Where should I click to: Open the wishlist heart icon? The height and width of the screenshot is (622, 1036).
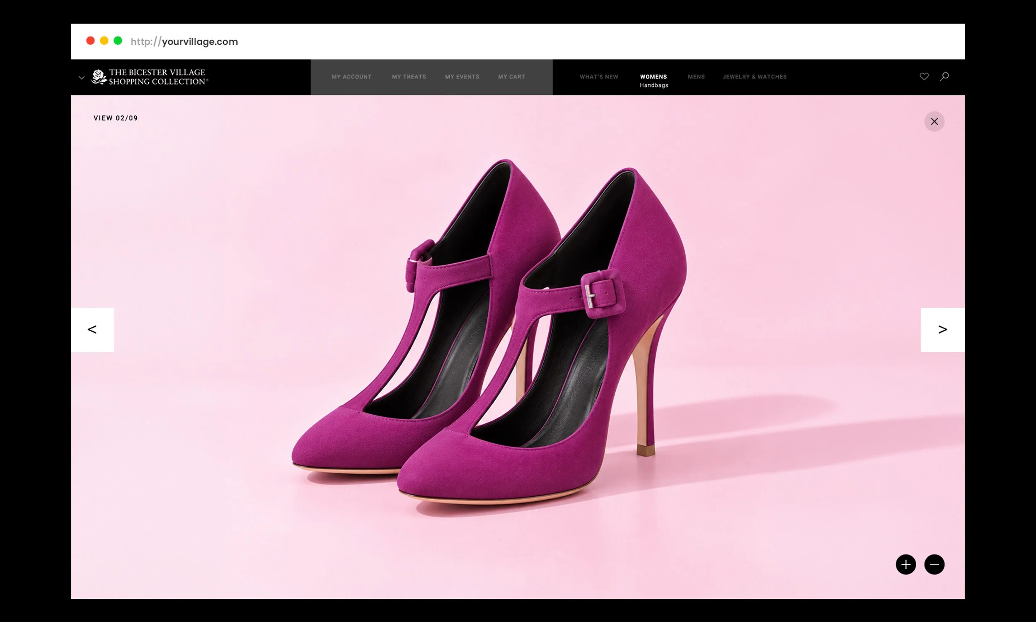pyautogui.click(x=924, y=76)
